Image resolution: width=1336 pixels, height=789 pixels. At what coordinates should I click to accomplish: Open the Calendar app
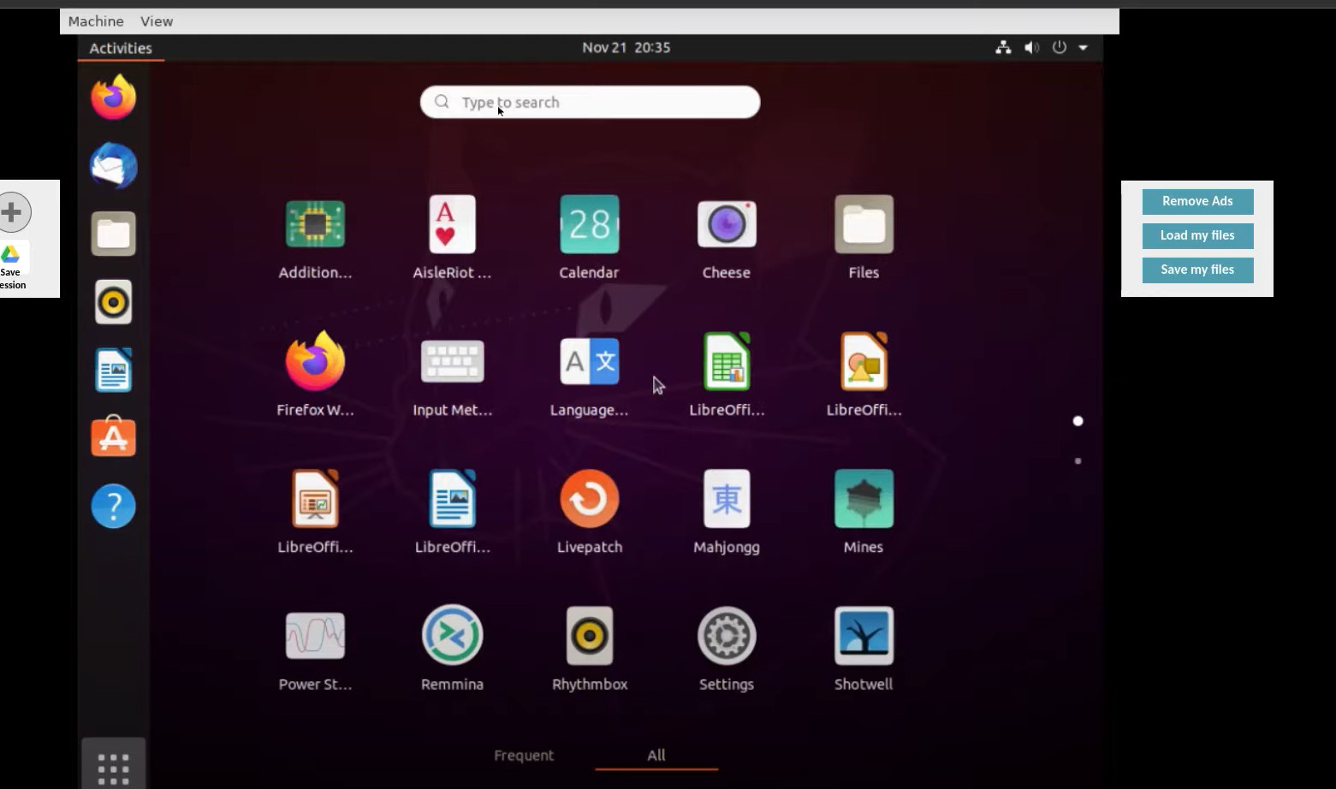(x=589, y=238)
